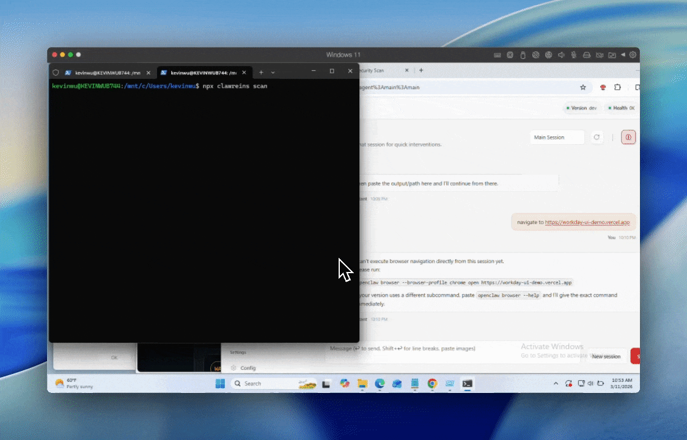Image resolution: width=687 pixels, height=440 pixels.
Task: Open the Main Session selector
Action: pos(556,137)
